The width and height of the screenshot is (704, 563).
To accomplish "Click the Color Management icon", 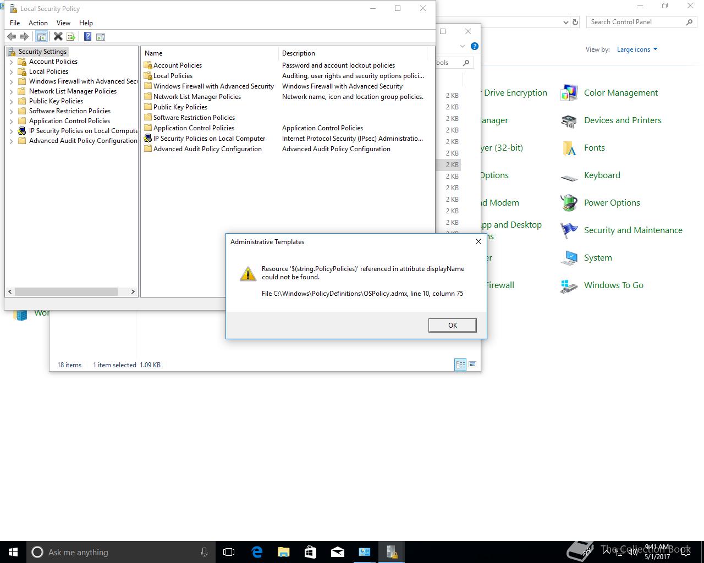I will (569, 93).
